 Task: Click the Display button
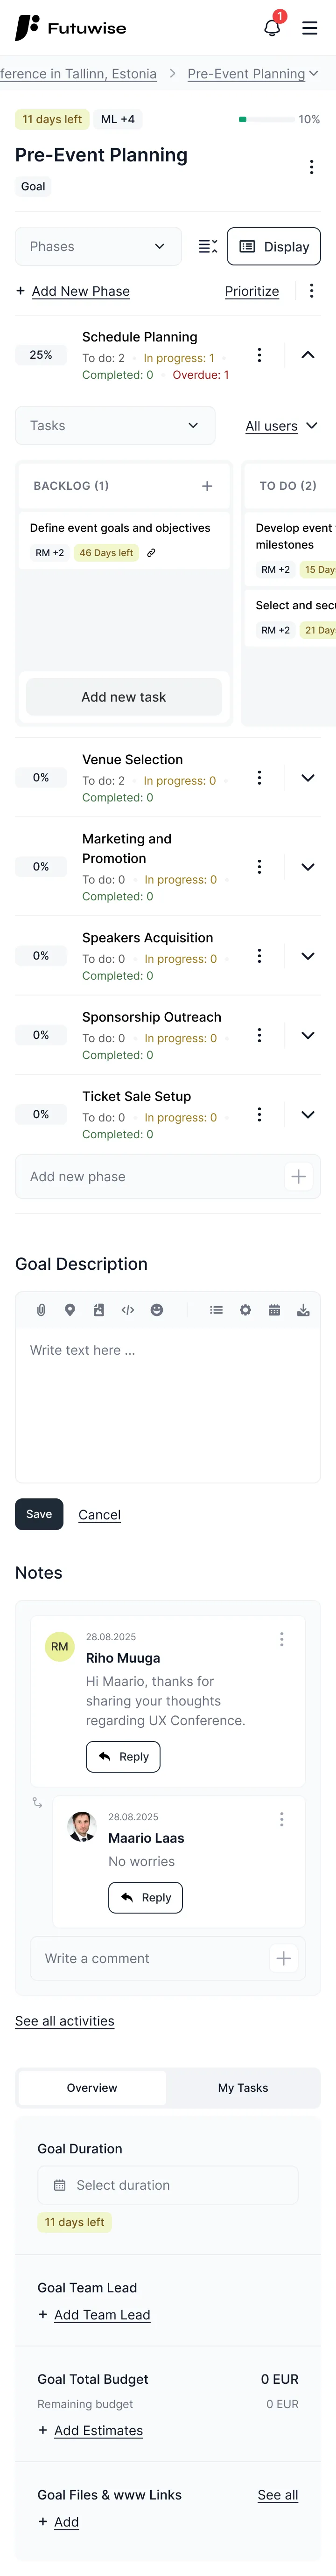tap(274, 246)
